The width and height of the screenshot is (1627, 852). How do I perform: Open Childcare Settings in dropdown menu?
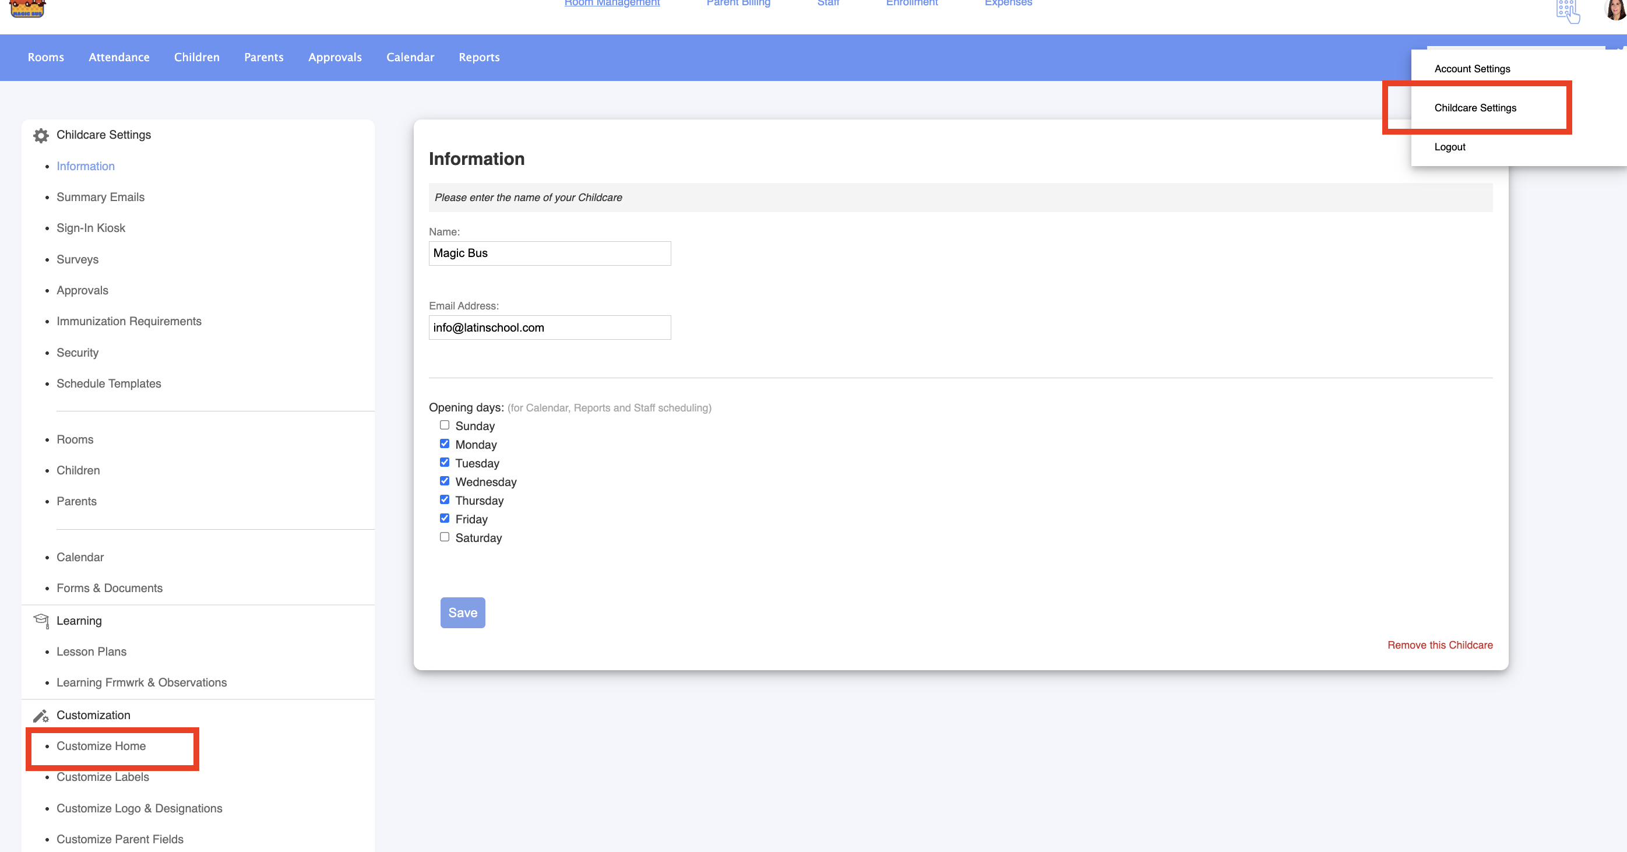[1475, 108]
